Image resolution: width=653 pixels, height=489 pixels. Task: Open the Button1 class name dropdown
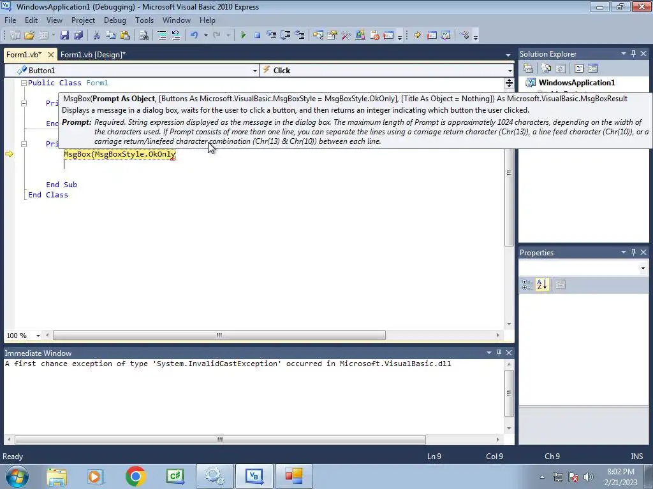pyautogui.click(x=255, y=71)
